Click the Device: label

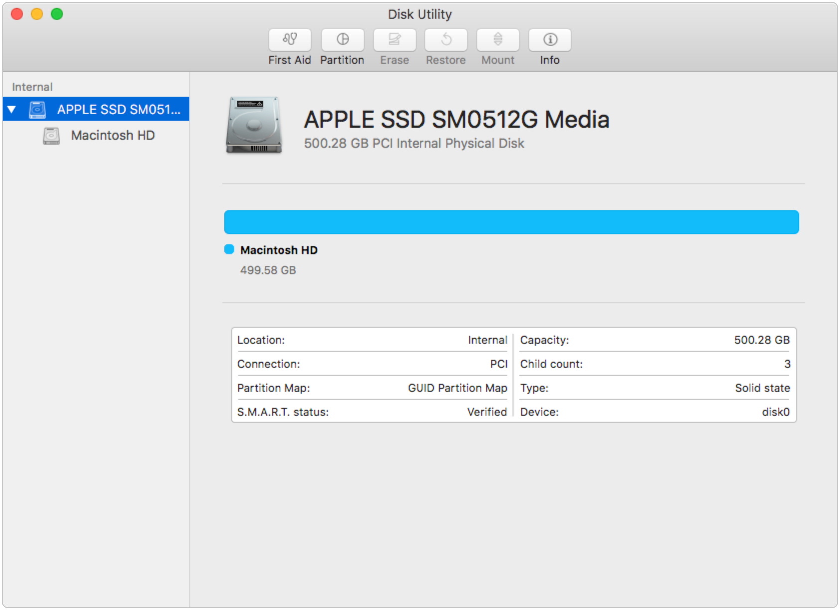click(x=540, y=412)
